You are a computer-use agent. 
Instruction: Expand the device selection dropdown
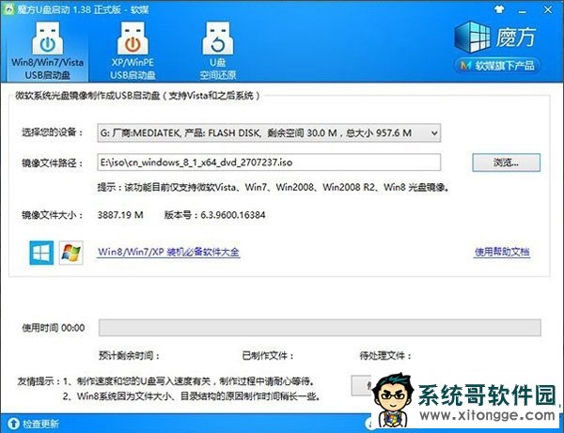(x=434, y=133)
